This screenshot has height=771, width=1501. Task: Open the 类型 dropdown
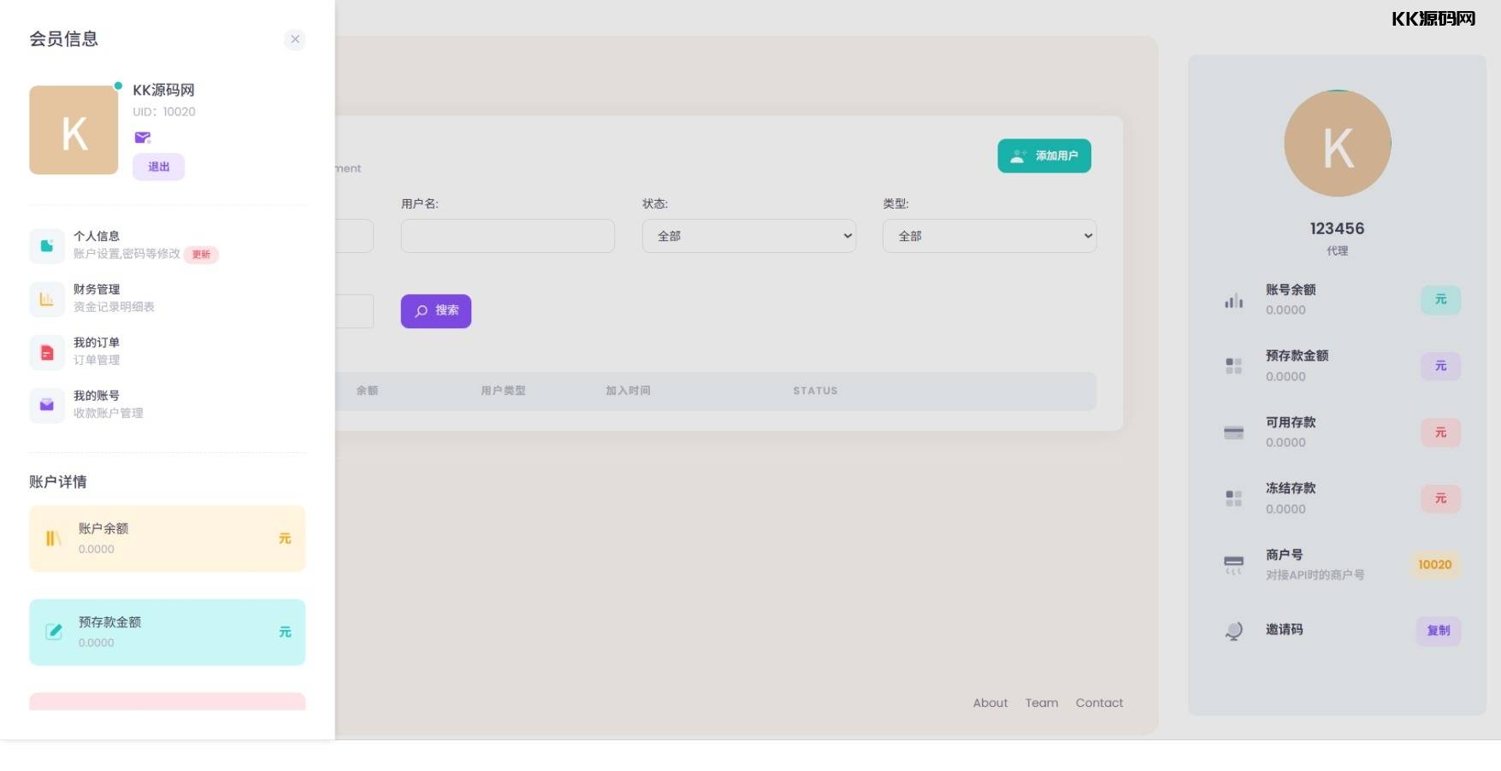coord(990,236)
